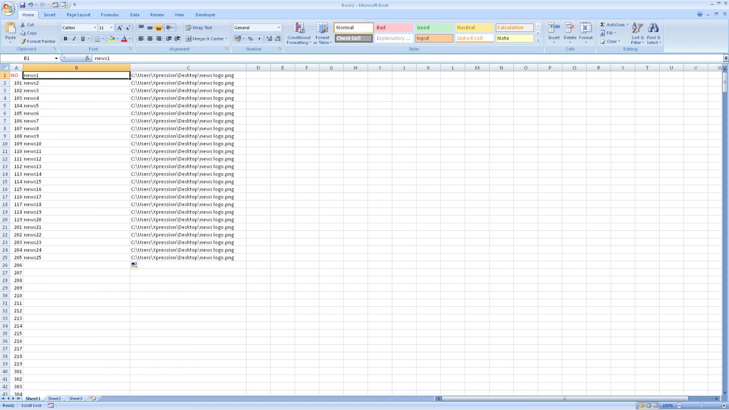Open the Find & Select menu
Screen dimensions: 729x410
(654, 33)
